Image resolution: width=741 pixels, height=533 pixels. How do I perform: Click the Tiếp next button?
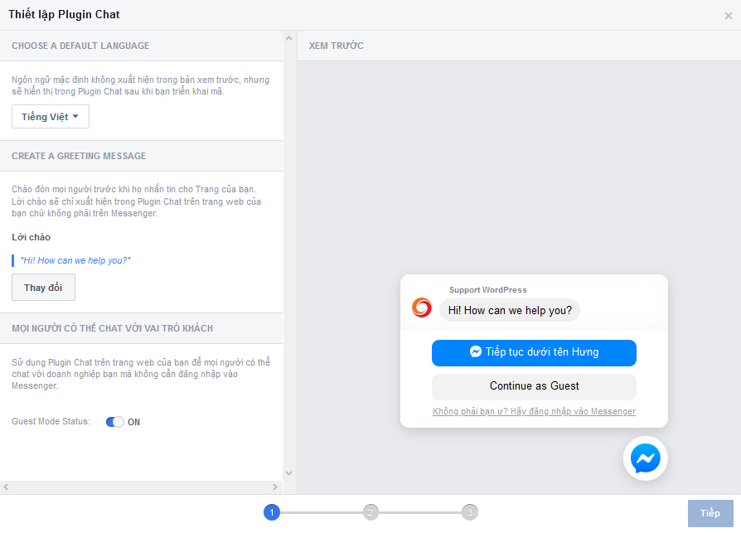point(710,513)
